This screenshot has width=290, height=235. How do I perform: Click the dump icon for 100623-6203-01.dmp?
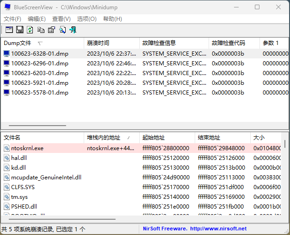(x=6, y=73)
